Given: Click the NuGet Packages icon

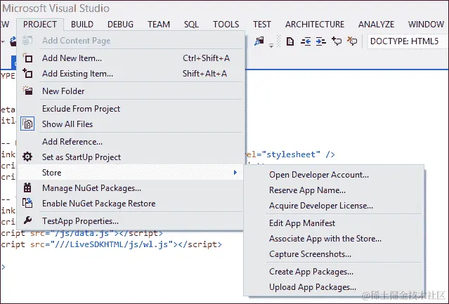Looking at the screenshot, I should (x=27, y=188).
